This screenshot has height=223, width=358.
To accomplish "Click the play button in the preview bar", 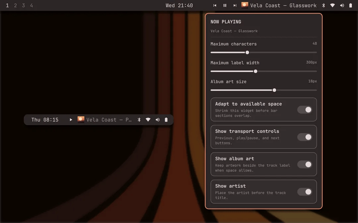I will 71,120.
